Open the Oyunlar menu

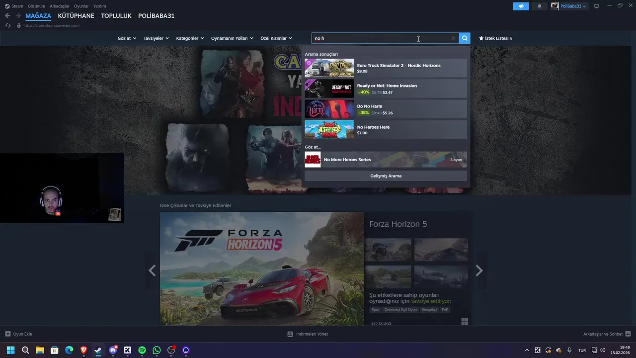click(81, 6)
